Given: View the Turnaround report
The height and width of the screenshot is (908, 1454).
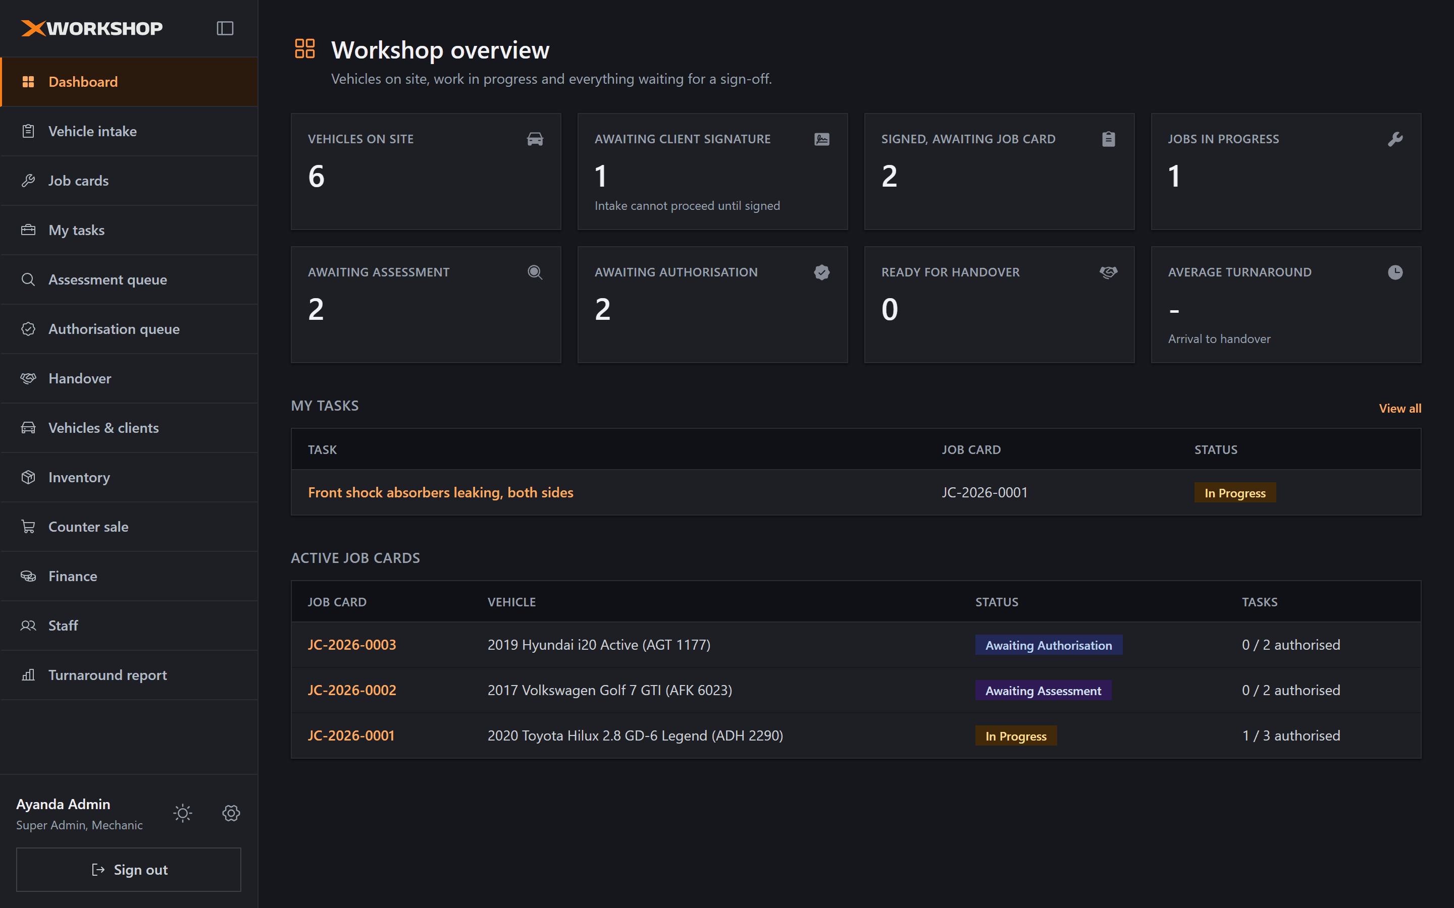Looking at the screenshot, I should [x=129, y=675].
